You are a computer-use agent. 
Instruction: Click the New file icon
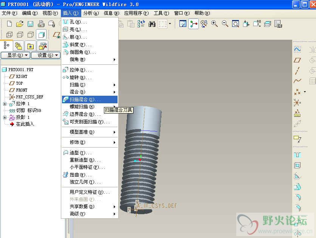click(x=9, y=24)
